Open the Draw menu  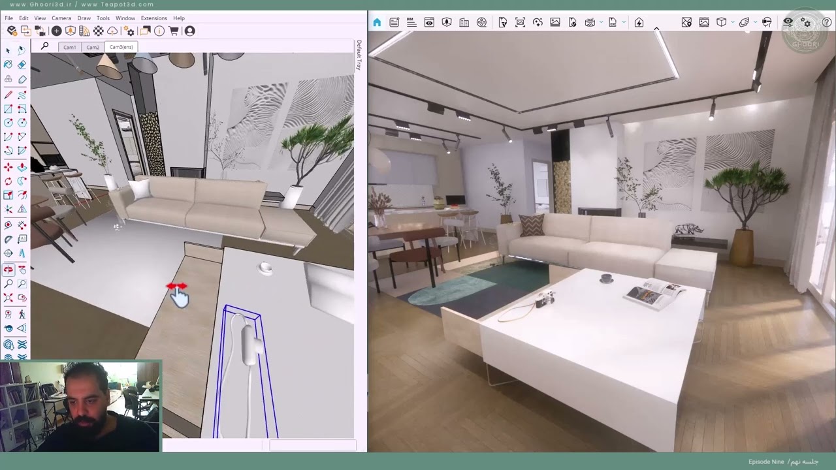pyautogui.click(x=84, y=18)
